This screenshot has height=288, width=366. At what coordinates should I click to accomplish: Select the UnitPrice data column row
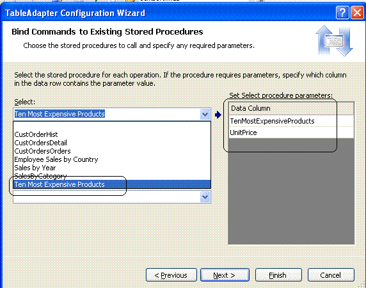coord(291,132)
